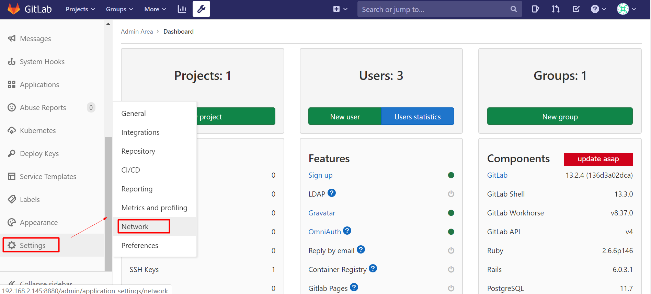Click the Appearance palette icon

point(12,222)
